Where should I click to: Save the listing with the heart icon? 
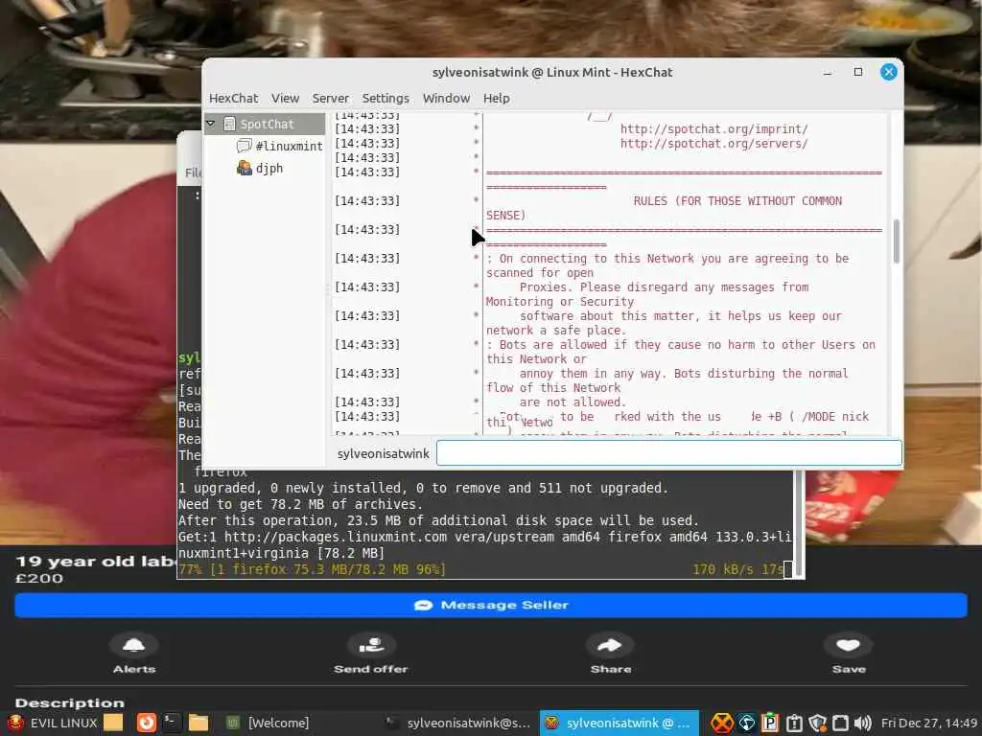coord(848,645)
